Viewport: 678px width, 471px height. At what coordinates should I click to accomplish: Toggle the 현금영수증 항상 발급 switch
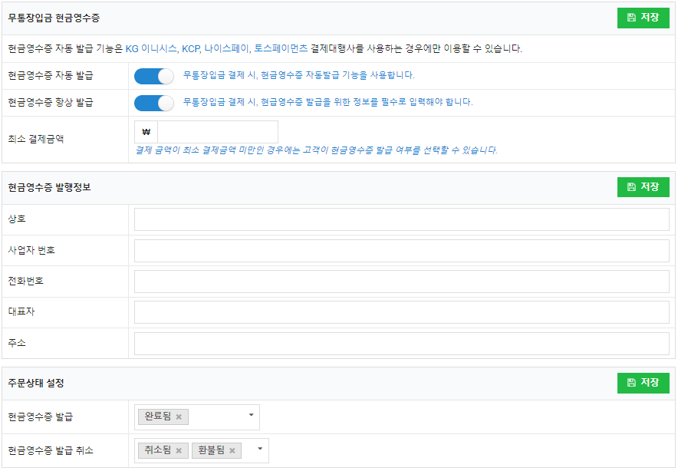pyautogui.click(x=154, y=103)
